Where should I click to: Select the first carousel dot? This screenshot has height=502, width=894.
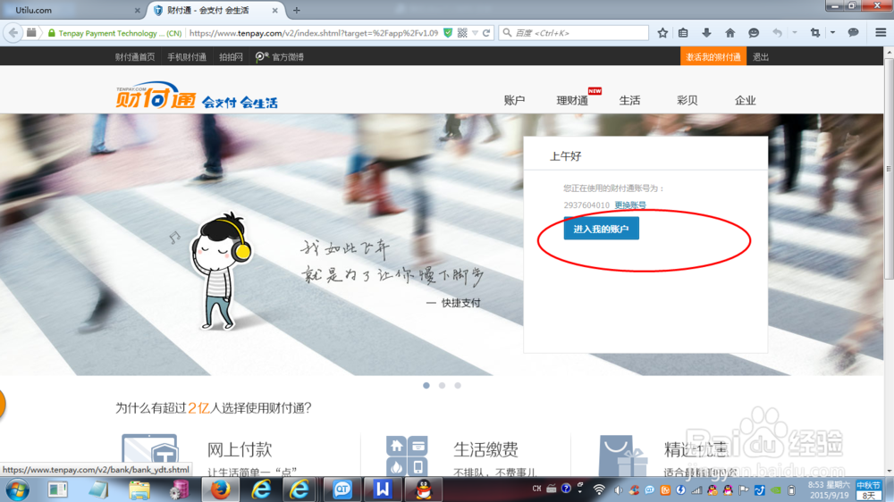(426, 386)
